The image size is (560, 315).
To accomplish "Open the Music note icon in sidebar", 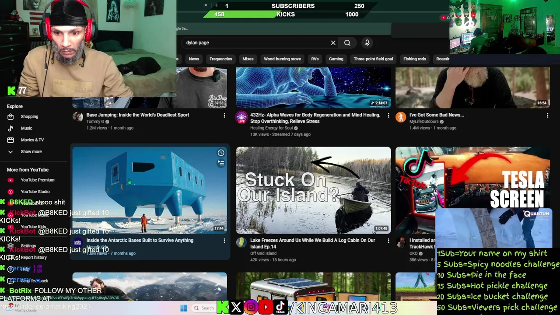I will (10, 128).
